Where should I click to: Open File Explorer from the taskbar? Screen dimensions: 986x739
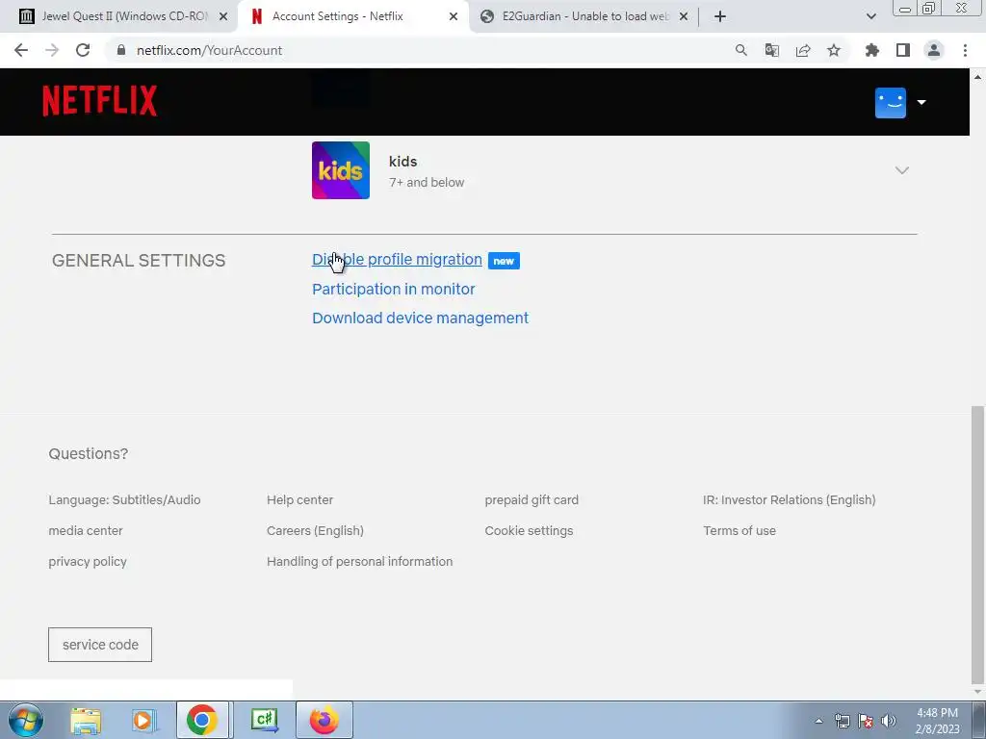(x=86, y=721)
